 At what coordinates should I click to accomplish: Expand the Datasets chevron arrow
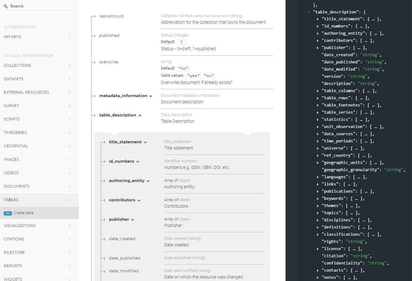click(x=70, y=79)
